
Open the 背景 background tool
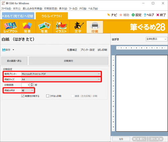(x=27, y=27)
